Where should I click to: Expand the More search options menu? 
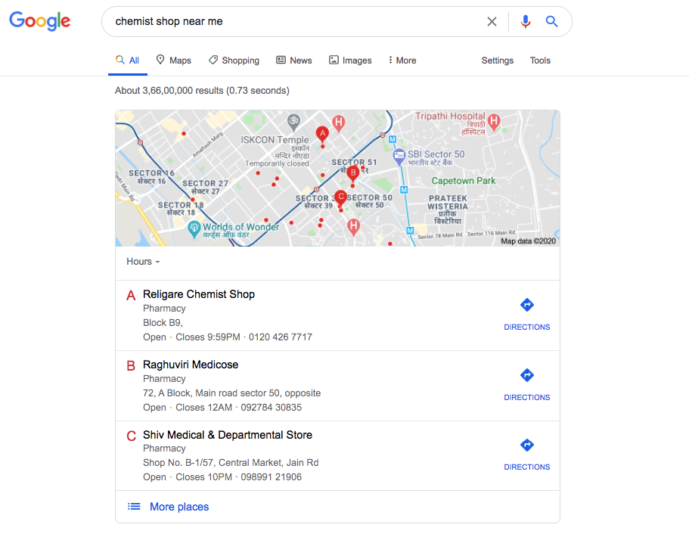(x=402, y=61)
